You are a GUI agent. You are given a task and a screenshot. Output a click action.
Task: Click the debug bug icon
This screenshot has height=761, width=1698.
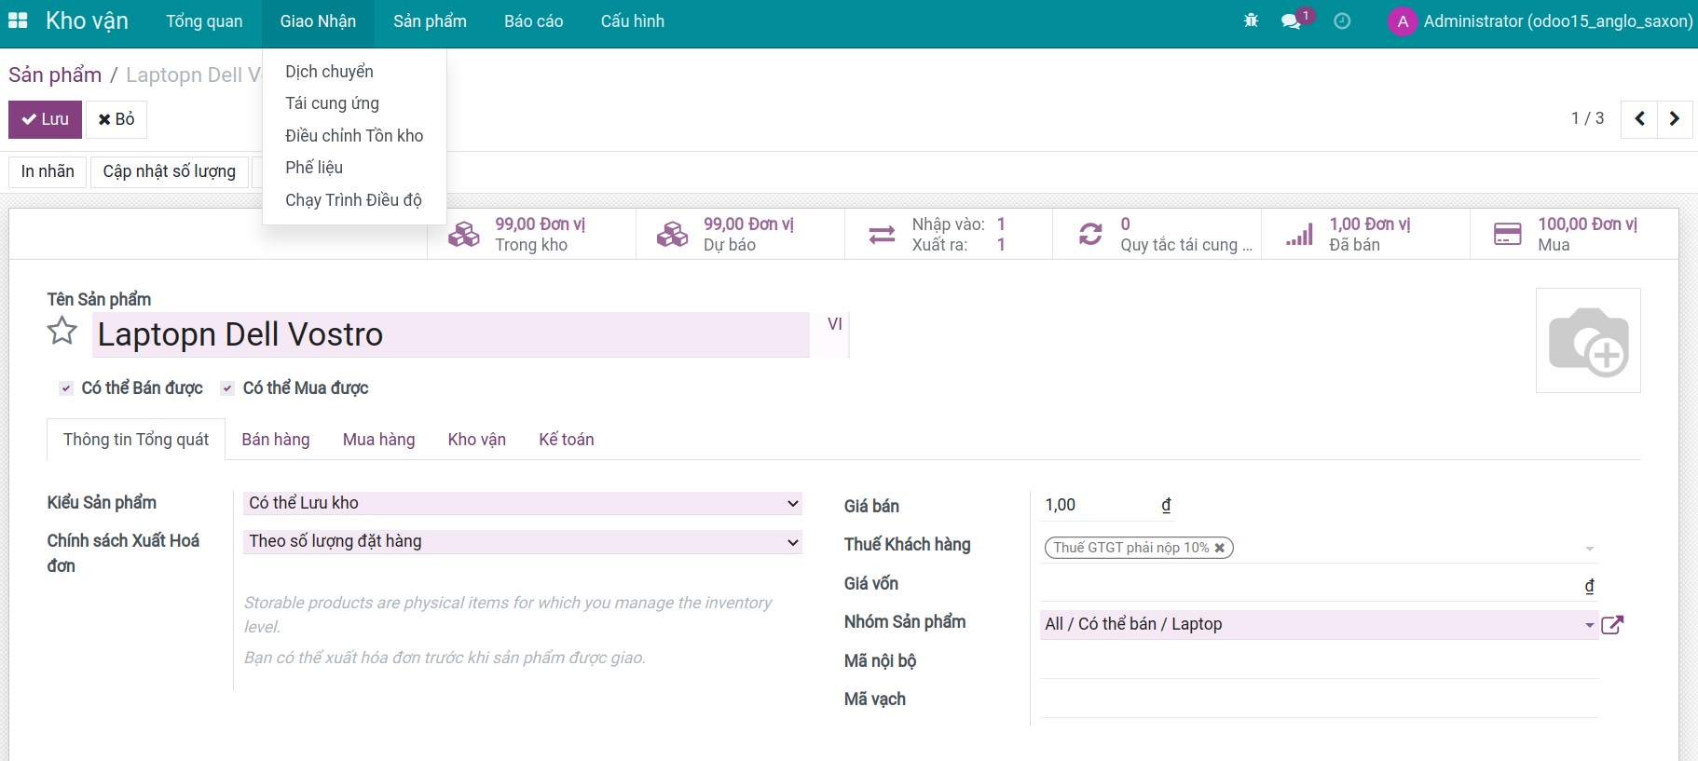point(1251,20)
